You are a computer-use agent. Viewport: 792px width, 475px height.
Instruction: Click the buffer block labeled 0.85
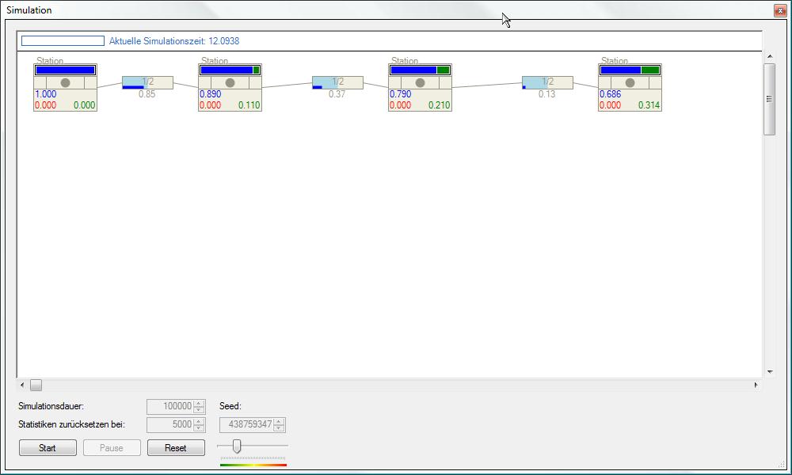pos(147,82)
